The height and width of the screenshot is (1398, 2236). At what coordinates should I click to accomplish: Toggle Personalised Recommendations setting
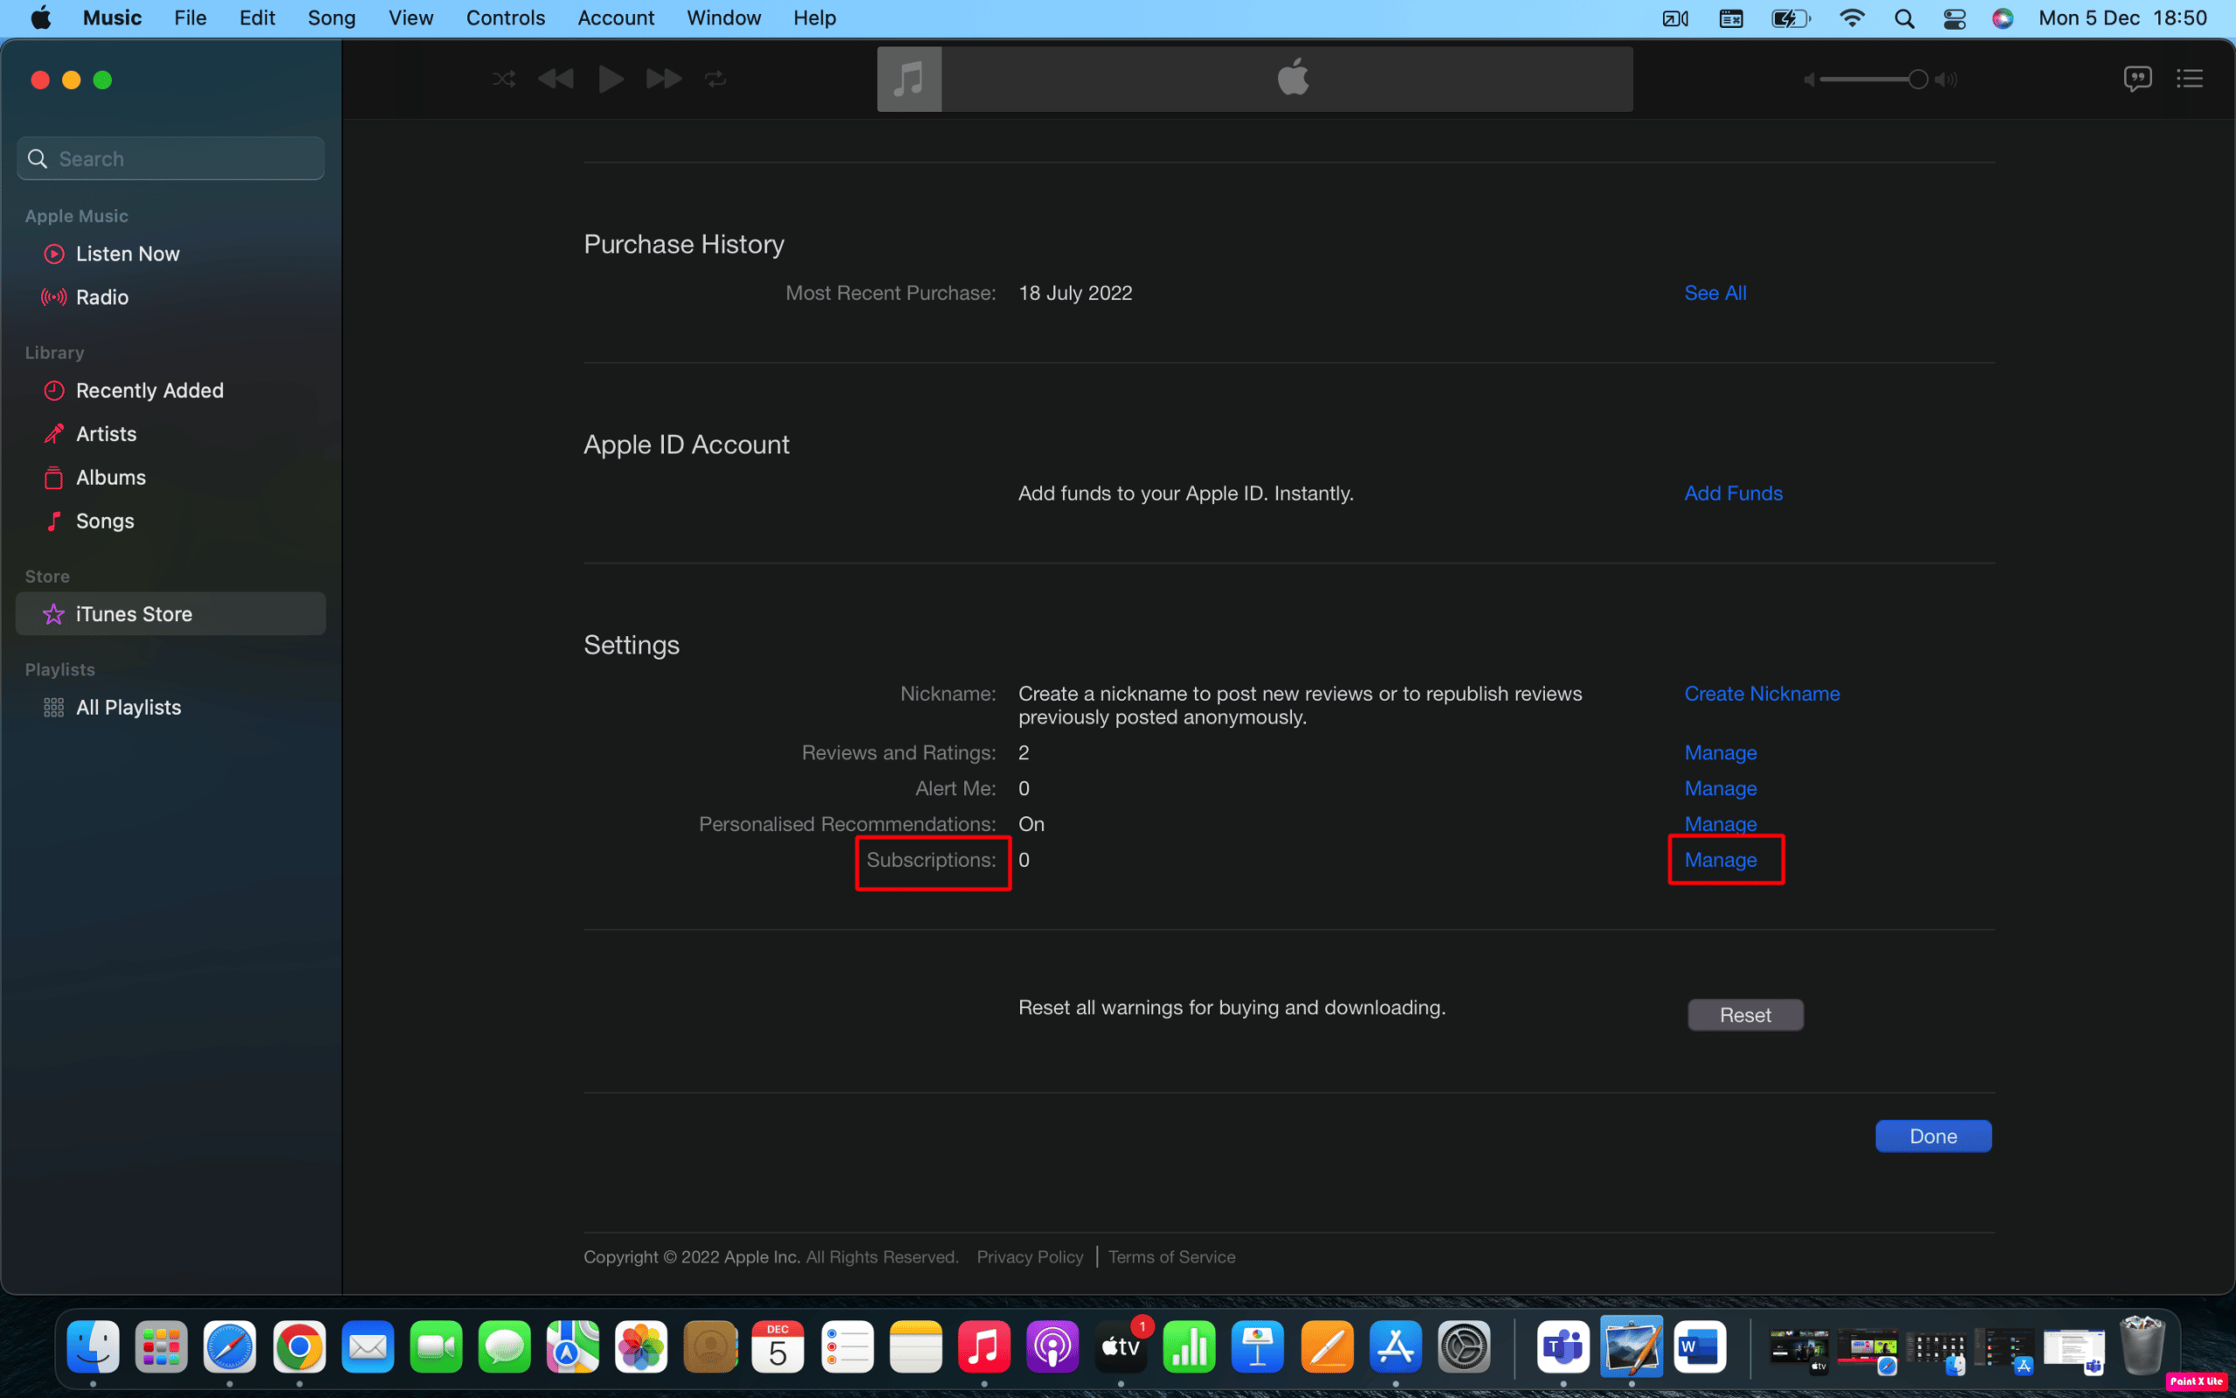tap(1719, 823)
